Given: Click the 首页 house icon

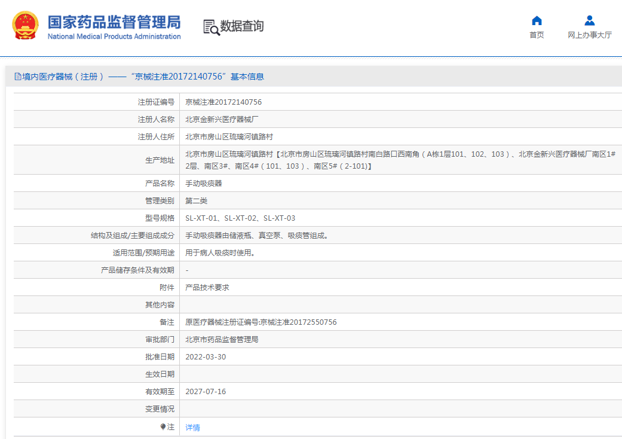Looking at the screenshot, I should point(537,20).
